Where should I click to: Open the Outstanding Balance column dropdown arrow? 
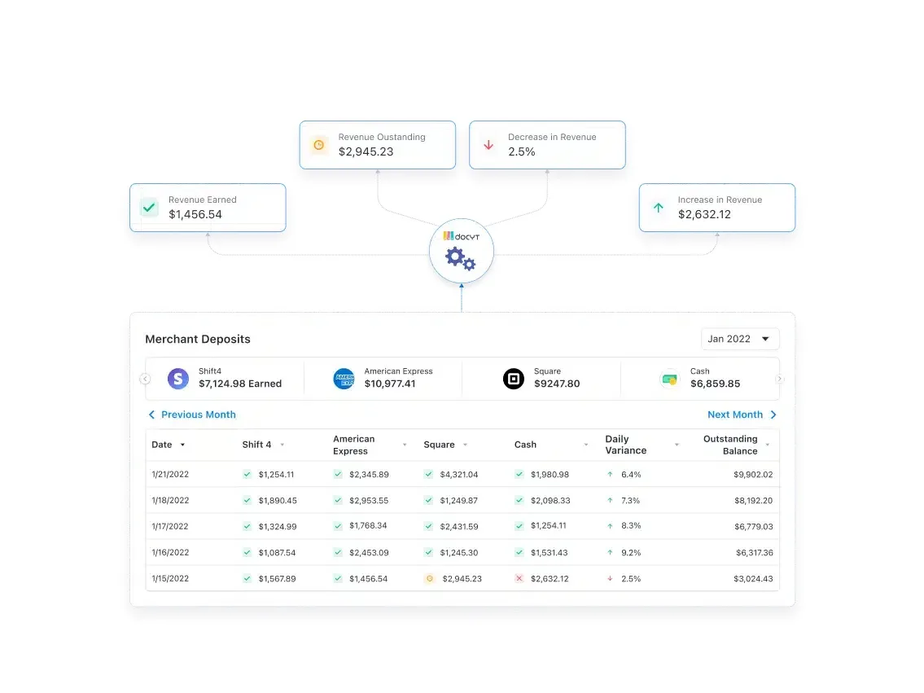pos(768,445)
